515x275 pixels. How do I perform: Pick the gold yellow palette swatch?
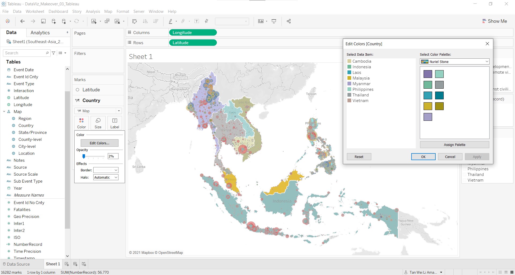(428, 106)
